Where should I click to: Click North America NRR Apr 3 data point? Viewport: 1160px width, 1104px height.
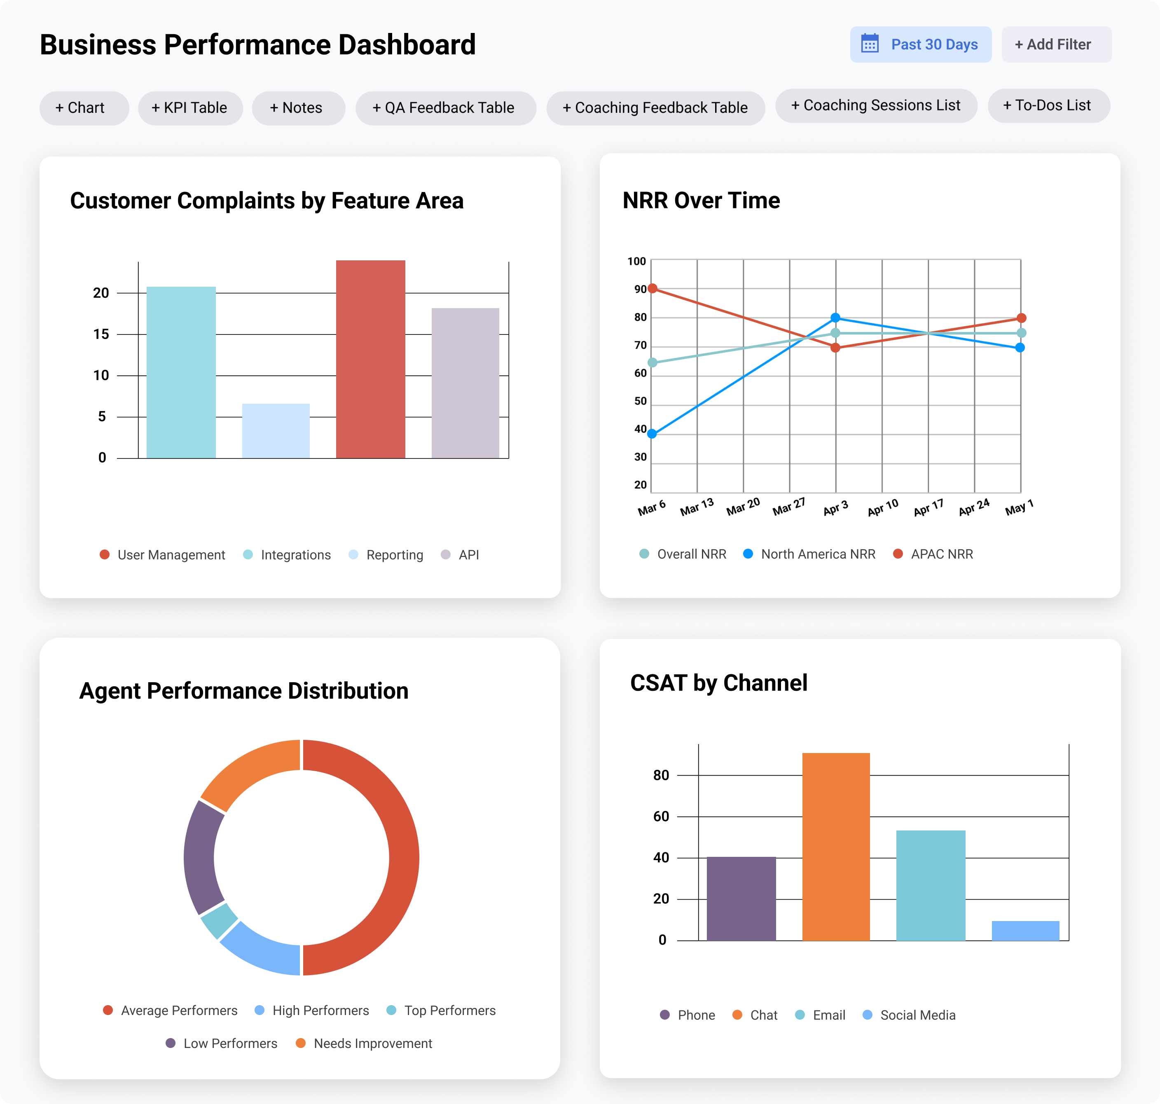pyautogui.click(x=835, y=318)
